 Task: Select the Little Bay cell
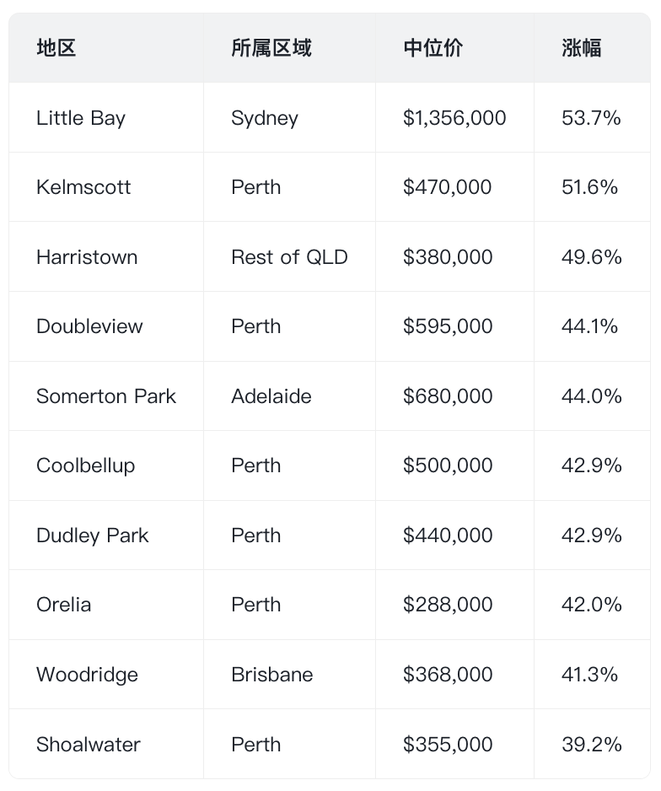(81, 118)
